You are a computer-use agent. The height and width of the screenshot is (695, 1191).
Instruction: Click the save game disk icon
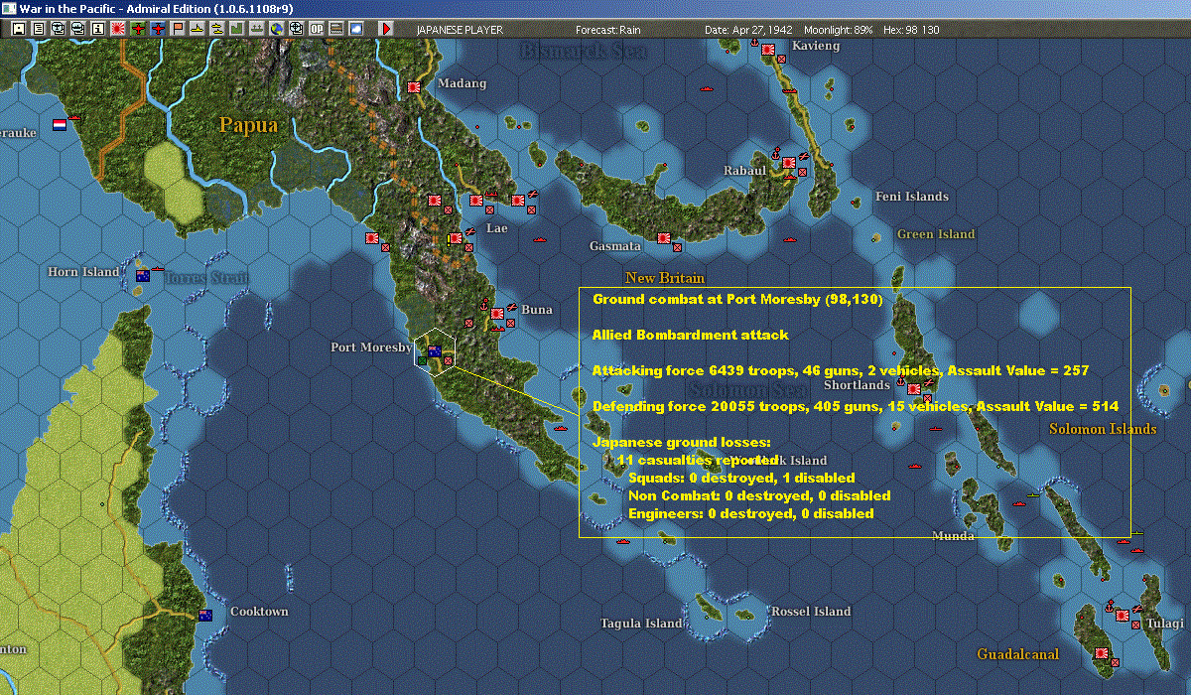pyautogui.click(x=19, y=29)
